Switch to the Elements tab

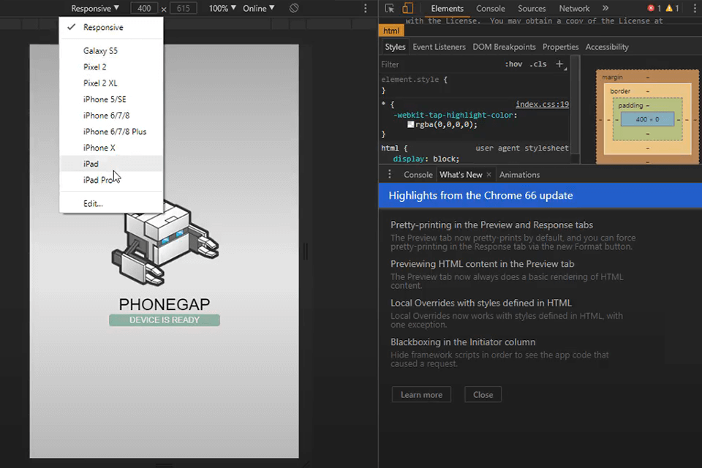click(448, 9)
